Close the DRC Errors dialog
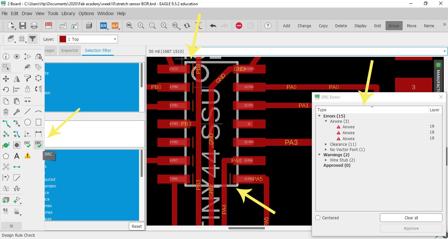 pos(441,97)
